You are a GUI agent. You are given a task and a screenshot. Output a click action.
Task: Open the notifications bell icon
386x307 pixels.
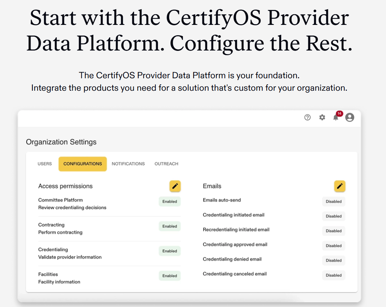[x=335, y=118]
